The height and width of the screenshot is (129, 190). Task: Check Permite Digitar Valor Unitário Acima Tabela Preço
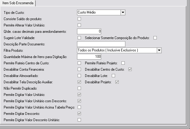(79, 107)
